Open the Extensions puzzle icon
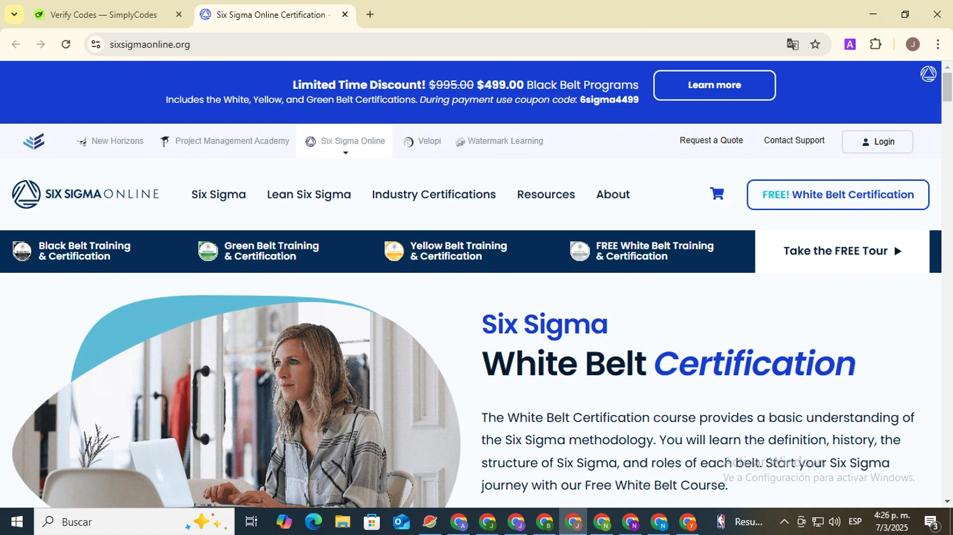Viewport: 953px width, 535px height. pyautogui.click(x=875, y=44)
